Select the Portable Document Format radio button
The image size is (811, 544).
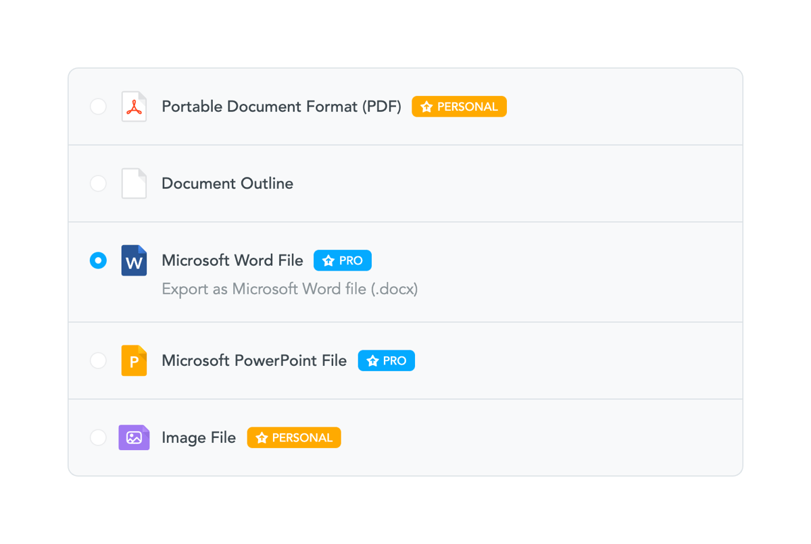pos(98,106)
